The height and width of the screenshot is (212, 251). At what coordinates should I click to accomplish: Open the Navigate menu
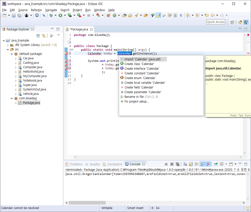(51, 10)
